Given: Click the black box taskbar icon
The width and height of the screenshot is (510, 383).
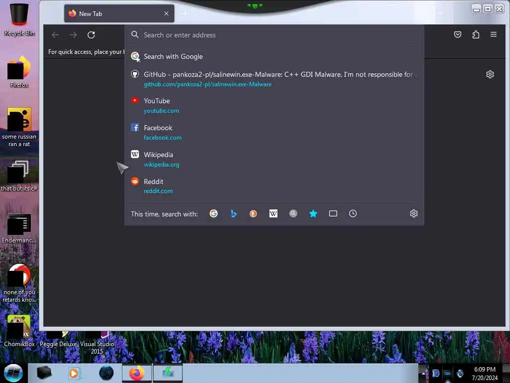Looking at the screenshot, I should 44,373.
